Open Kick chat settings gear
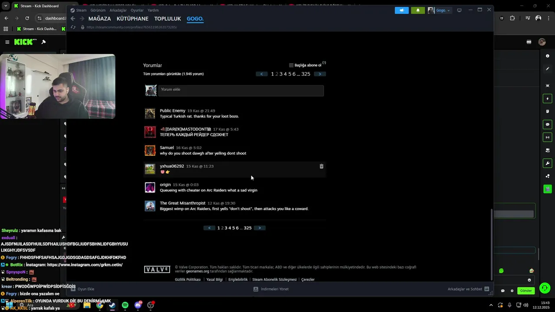The image size is (555, 312). (x=512, y=291)
